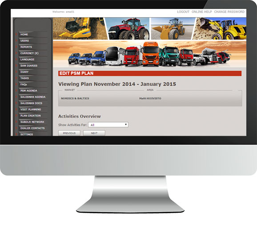The image size is (257, 226).
Task: Click the NEXT button
Action: click(94, 133)
